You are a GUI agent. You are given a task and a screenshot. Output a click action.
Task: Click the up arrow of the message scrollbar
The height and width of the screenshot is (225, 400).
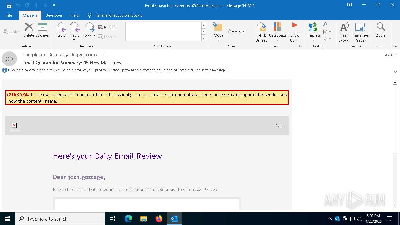[x=395, y=82]
